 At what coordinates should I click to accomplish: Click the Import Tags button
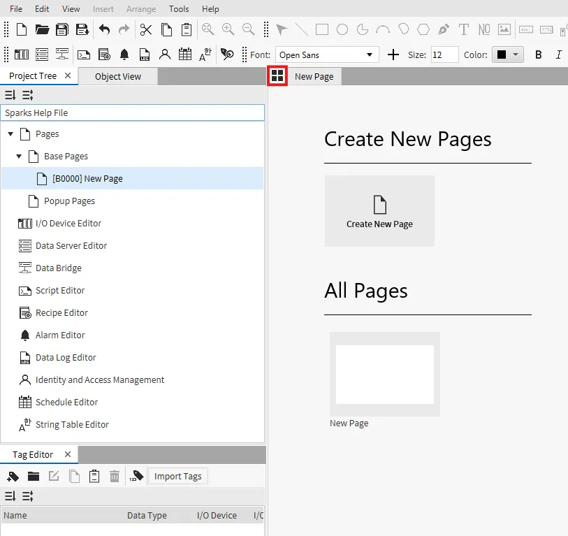[177, 477]
